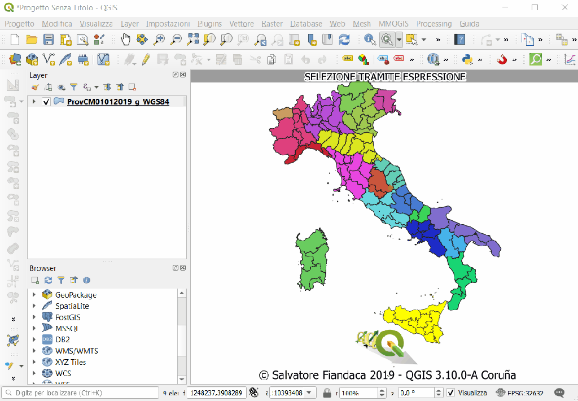Expand the GeoPackage browser node

coord(34,295)
